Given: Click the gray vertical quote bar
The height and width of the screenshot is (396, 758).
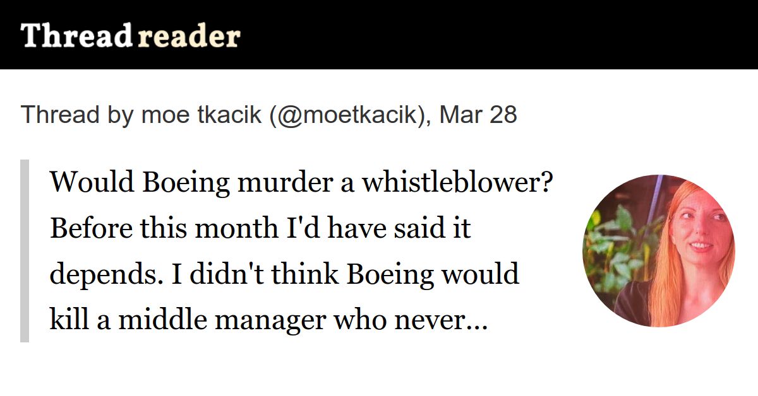Looking at the screenshot, I should (x=25, y=251).
